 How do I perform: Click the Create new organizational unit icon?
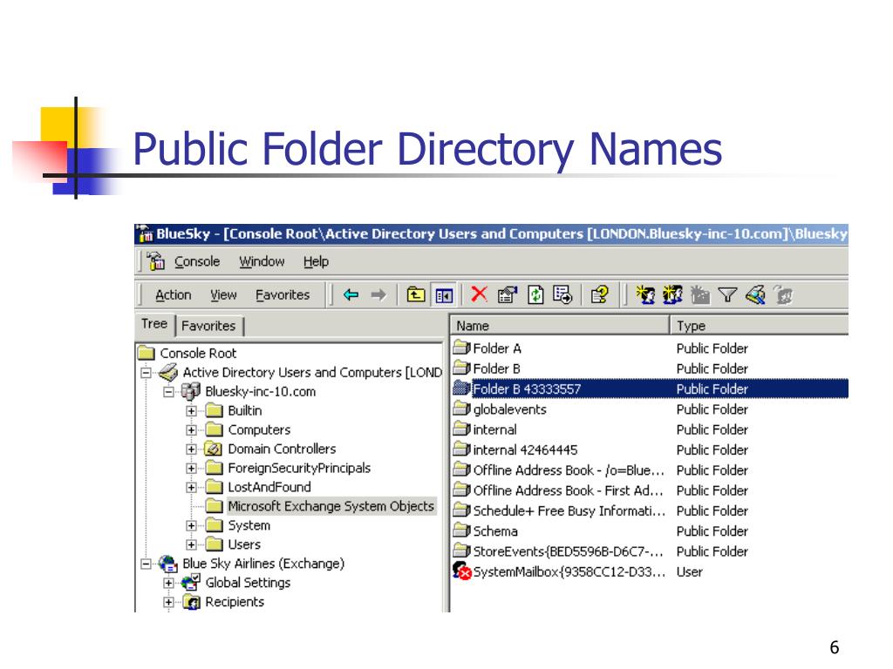click(x=700, y=294)
